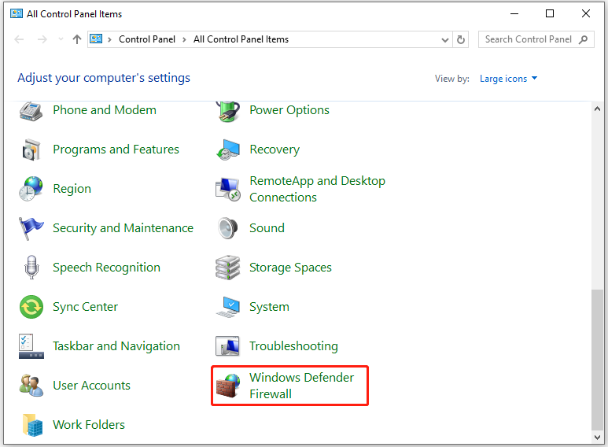Open the User Accounts people icon

pyautogui.click(x=31, y=386)
